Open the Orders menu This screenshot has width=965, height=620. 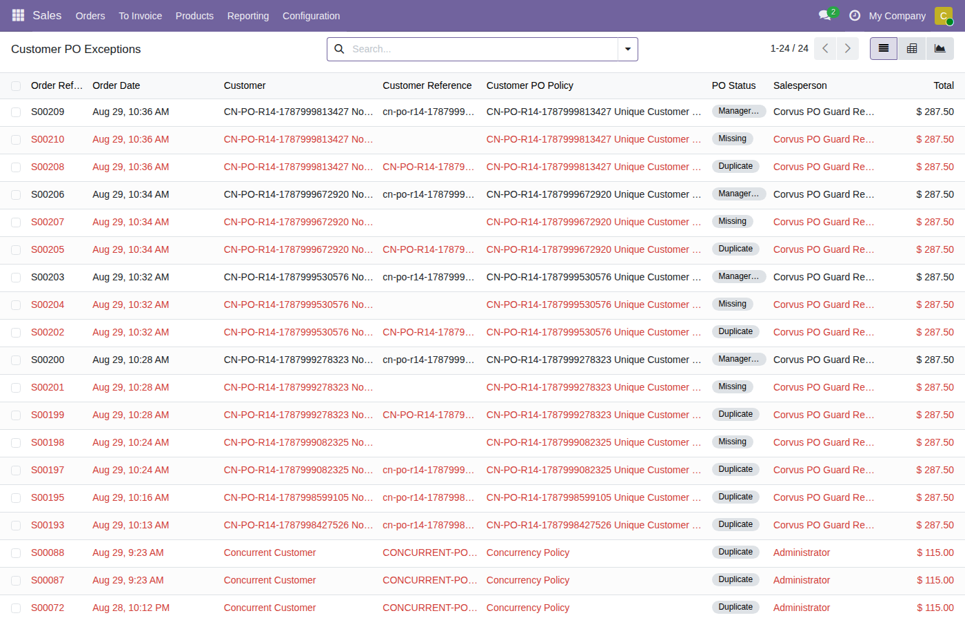(x=90, y=15)
